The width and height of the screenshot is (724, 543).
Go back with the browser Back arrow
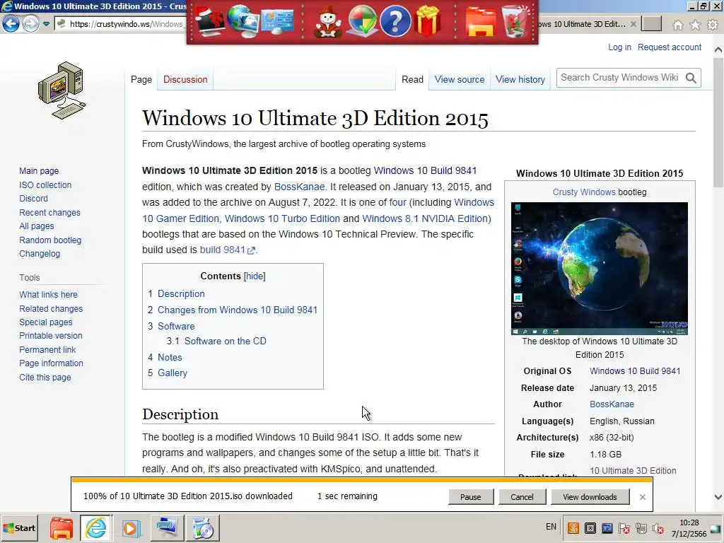coord(11,23)
